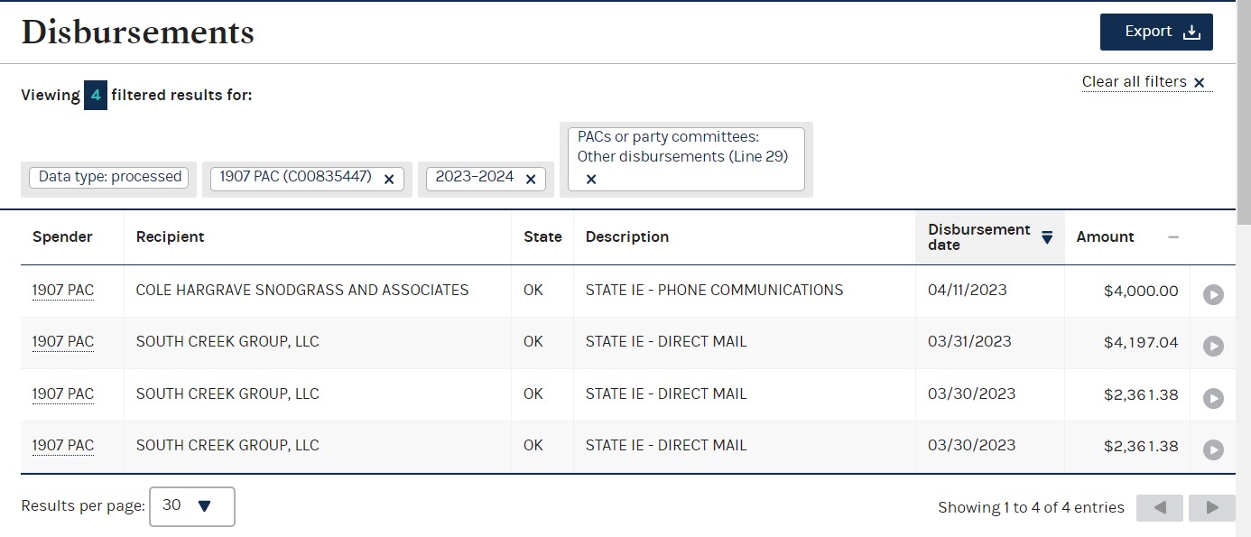This screenshot has height=537, width=1251.
Task: Expand details for last $2,361.38 row
Action: coord(1213,449)
